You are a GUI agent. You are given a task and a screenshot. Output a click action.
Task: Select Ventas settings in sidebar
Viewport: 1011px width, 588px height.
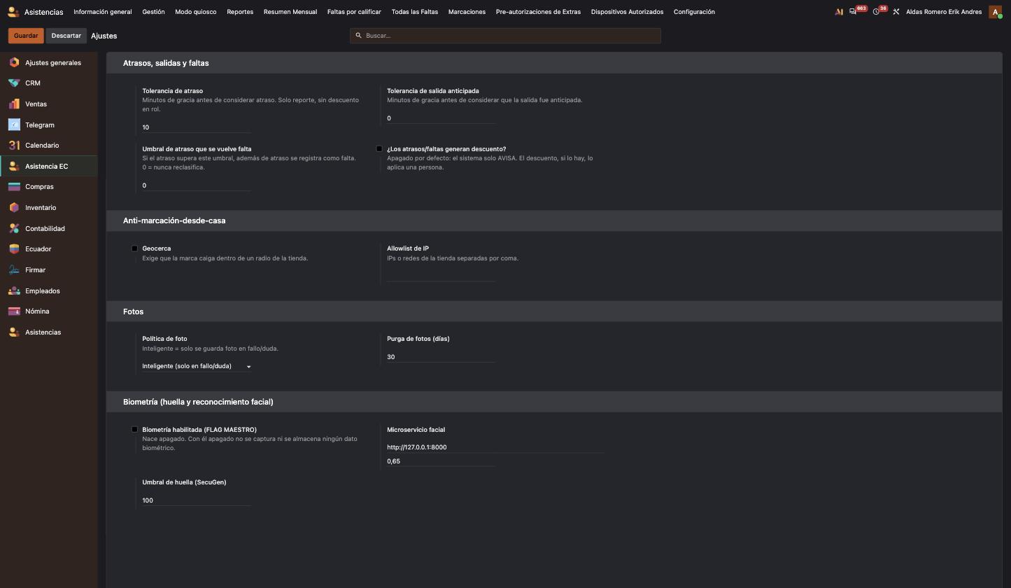tap(48, 104)
